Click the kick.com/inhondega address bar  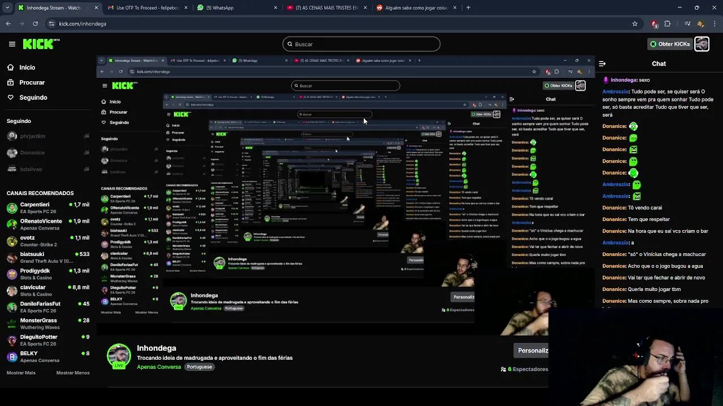(x=339, y=24)
